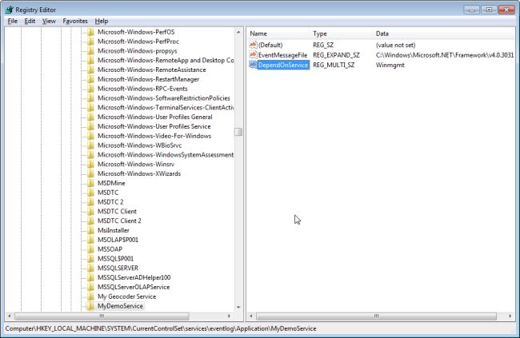
Task: Click the REG_MULTI_SZ type cell
Action: coord(334,65)
